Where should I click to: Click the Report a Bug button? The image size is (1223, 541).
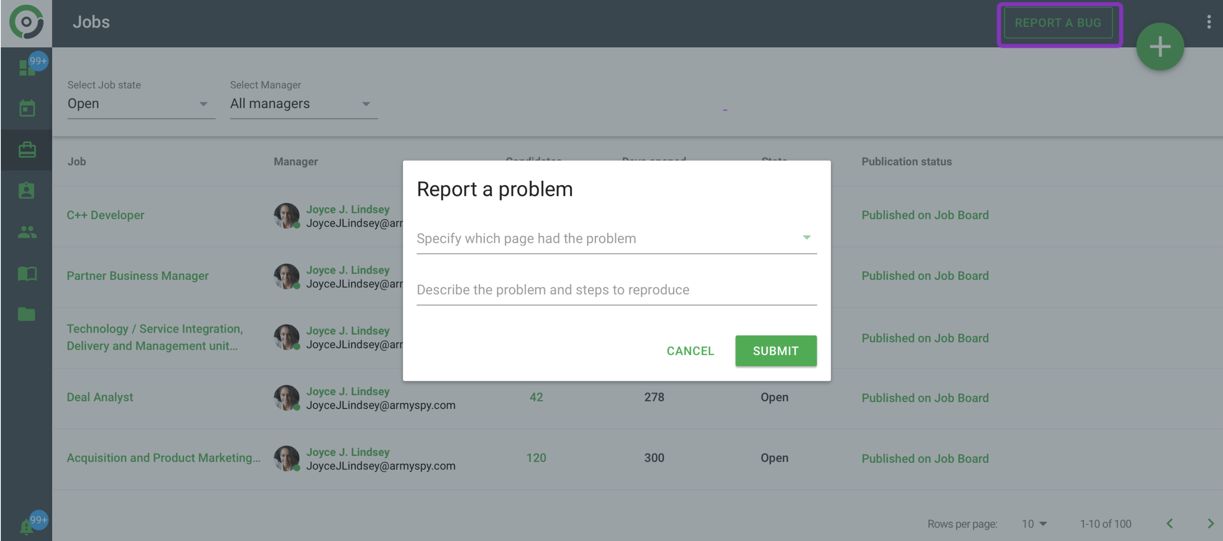pyautogui.click(x=1057, y=23)
